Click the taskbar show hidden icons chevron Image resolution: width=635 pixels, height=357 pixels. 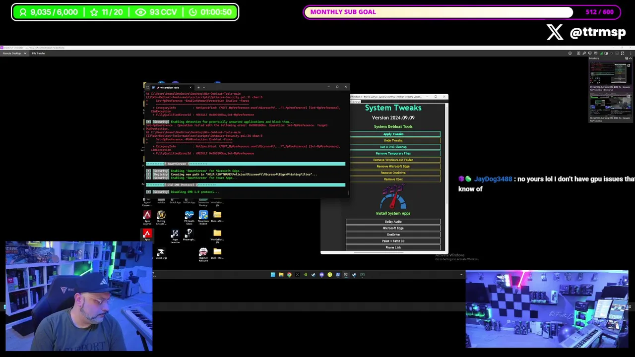[x=461, y=275]
